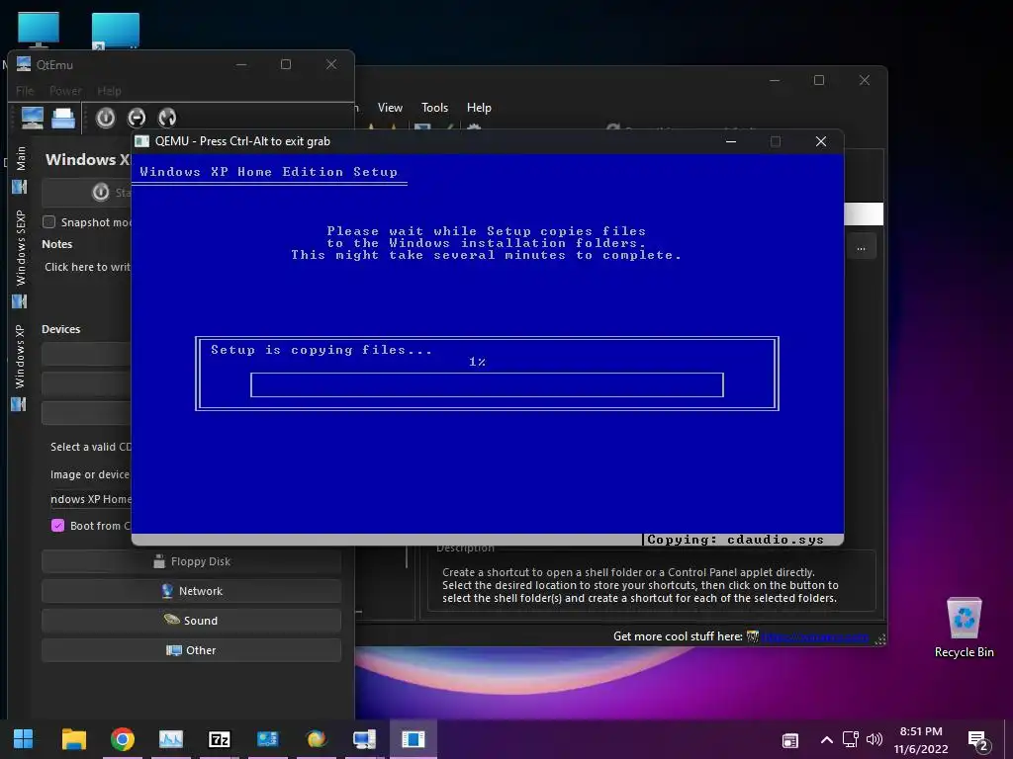This screenshot has width=1013, height=759.
Task: Click the New Machine monitor icon in QtEmu toolbar
Action: [x=33, y=119]
